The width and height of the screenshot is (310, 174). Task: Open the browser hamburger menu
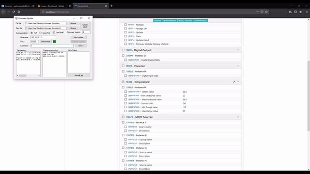pos(307,12)
